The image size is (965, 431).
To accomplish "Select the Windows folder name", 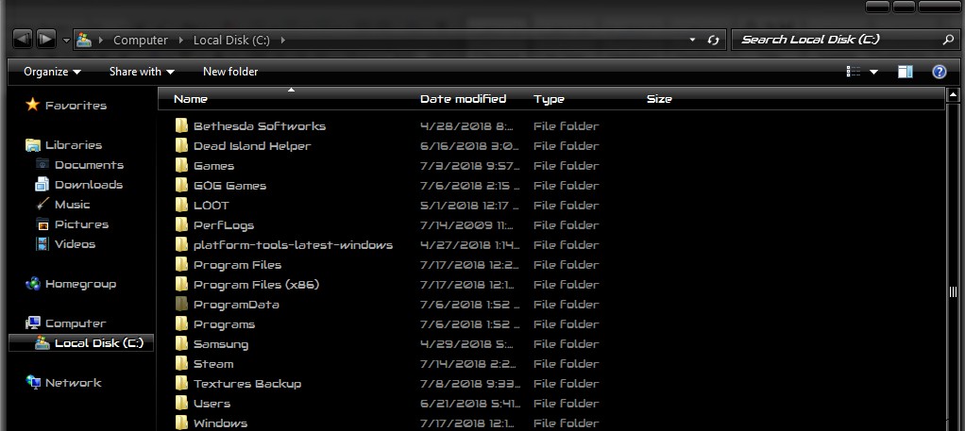I will pos(220,423).
